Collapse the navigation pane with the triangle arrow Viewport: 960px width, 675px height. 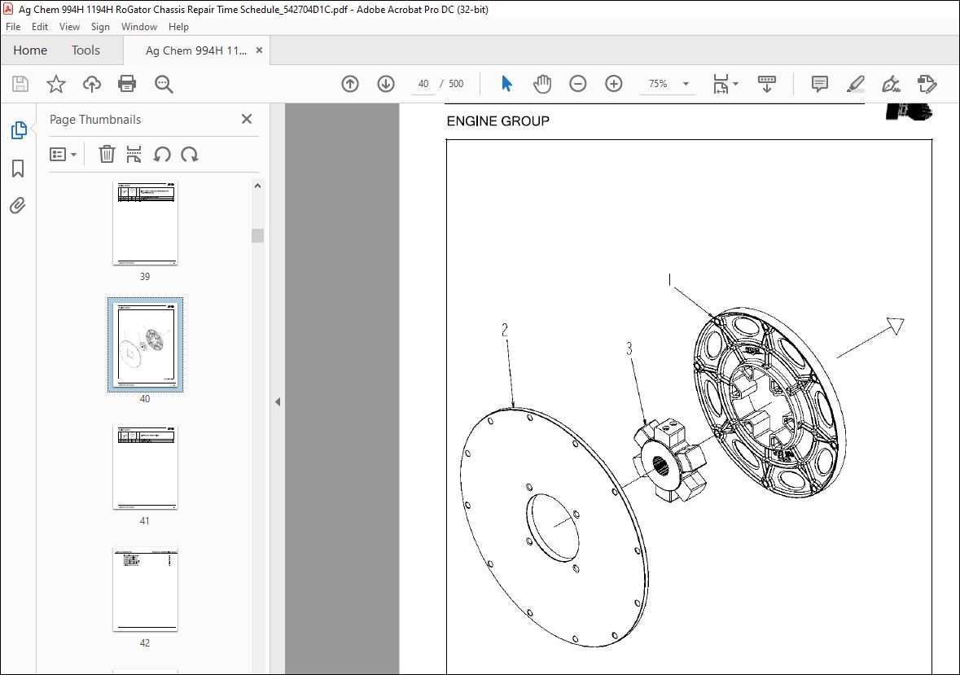point(278,401)
